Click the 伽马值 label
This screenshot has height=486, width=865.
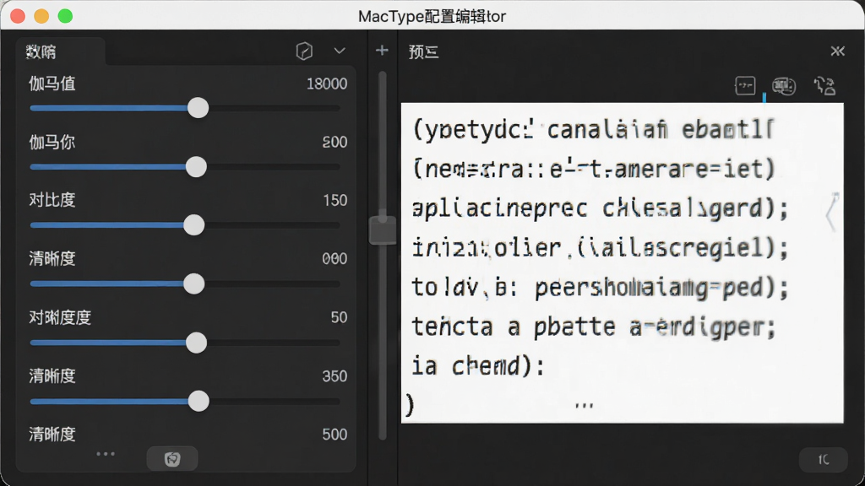52,84
